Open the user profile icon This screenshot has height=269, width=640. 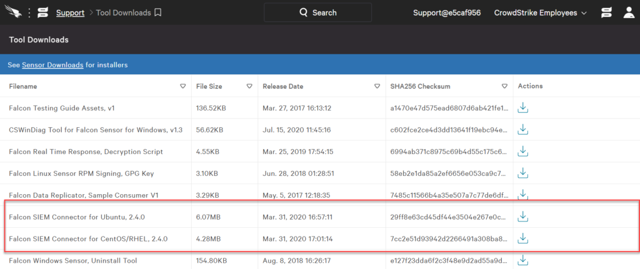pyautogui.click(x=629, y=12)
